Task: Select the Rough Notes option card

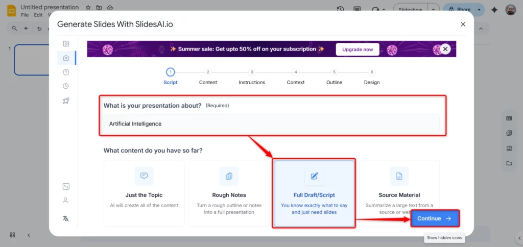Action: tap(229, 193)
